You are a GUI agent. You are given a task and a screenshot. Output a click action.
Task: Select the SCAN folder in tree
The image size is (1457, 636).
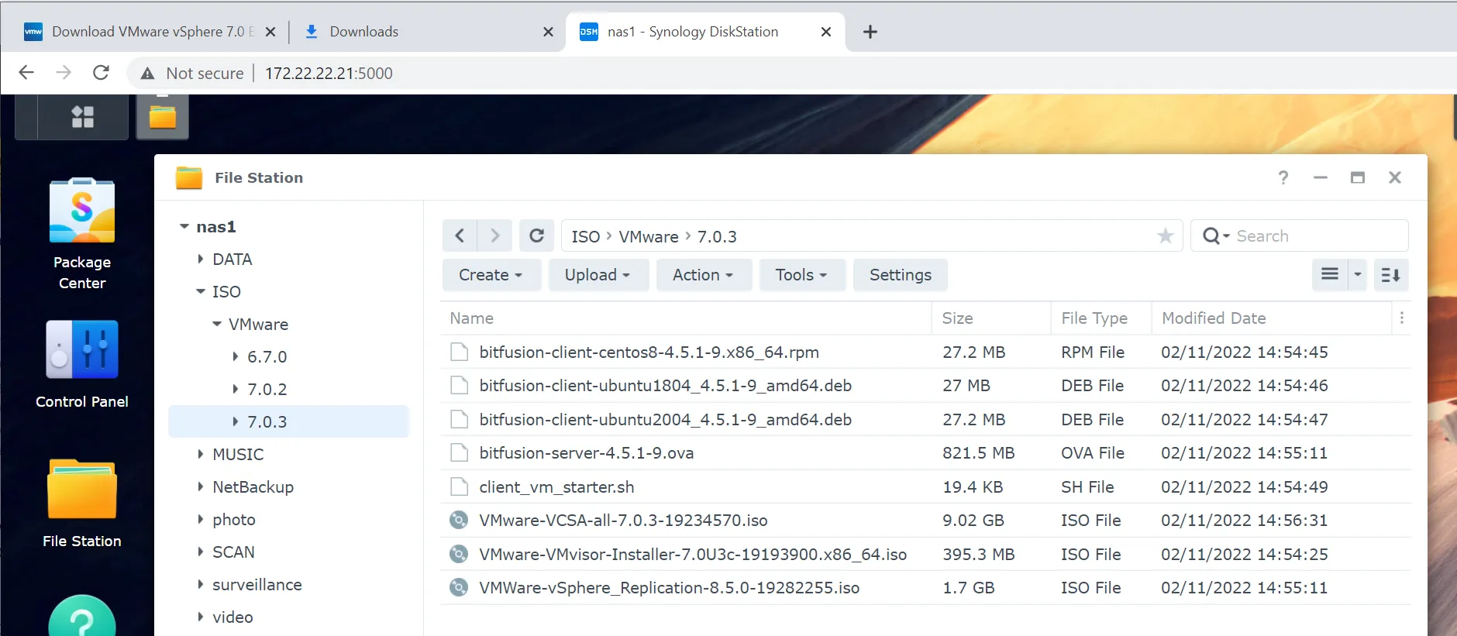pyautogui.click(x=233, y=552)
